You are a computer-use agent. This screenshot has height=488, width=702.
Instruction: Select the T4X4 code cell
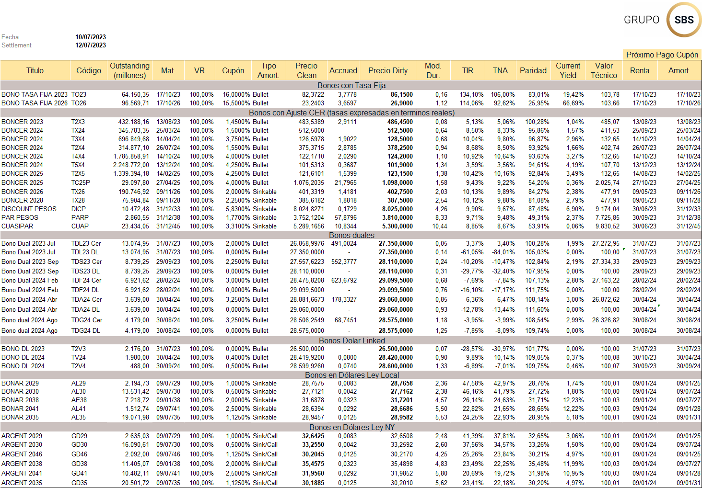(x=78, y=156)
